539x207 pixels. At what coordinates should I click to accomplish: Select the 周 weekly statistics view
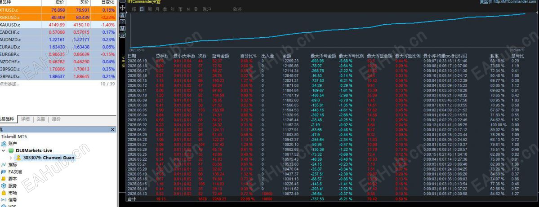(x=150, y=9)
